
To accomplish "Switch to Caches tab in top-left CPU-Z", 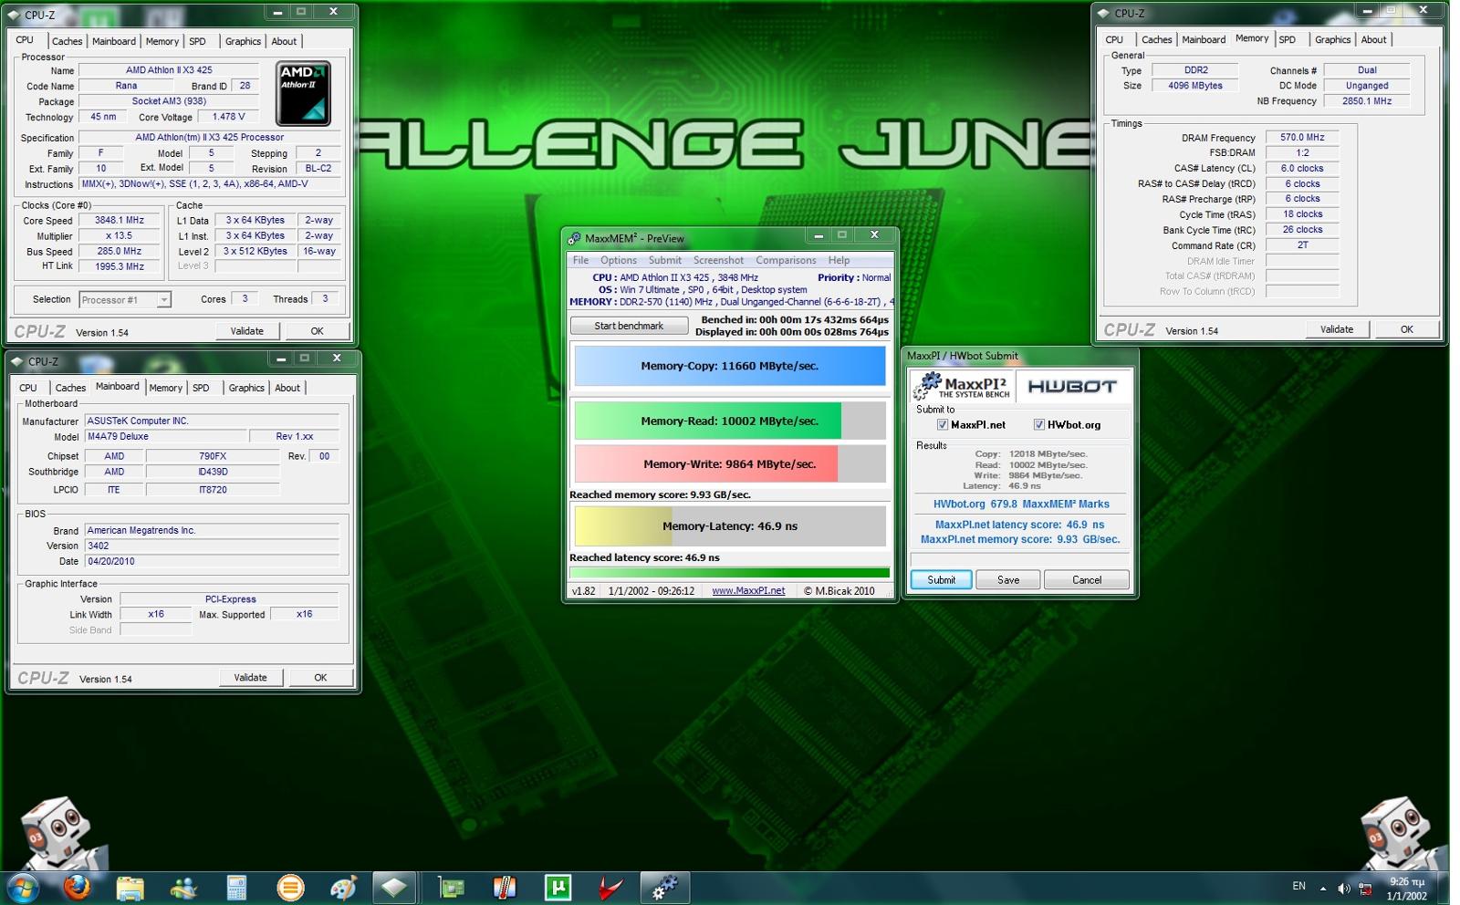I will click(x=67, y=41).
